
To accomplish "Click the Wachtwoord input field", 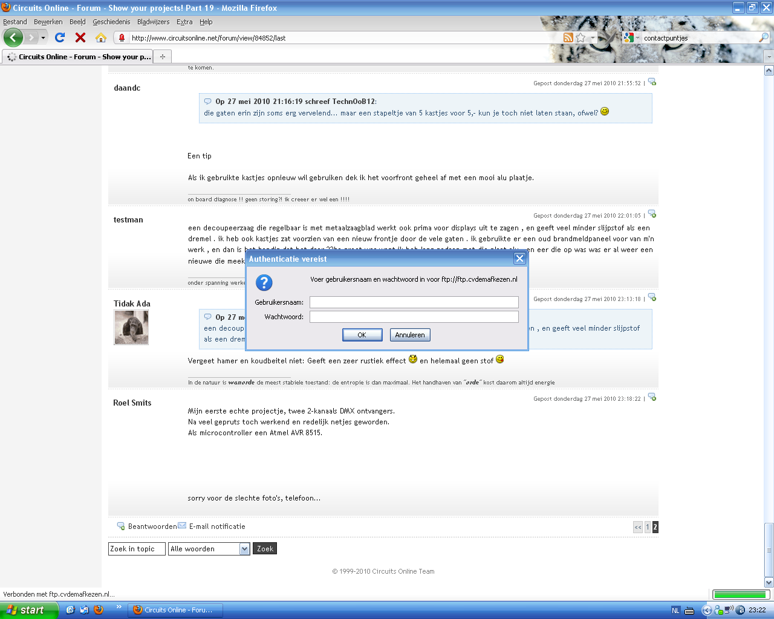I will pyautogui.click(x=414, y=317).
